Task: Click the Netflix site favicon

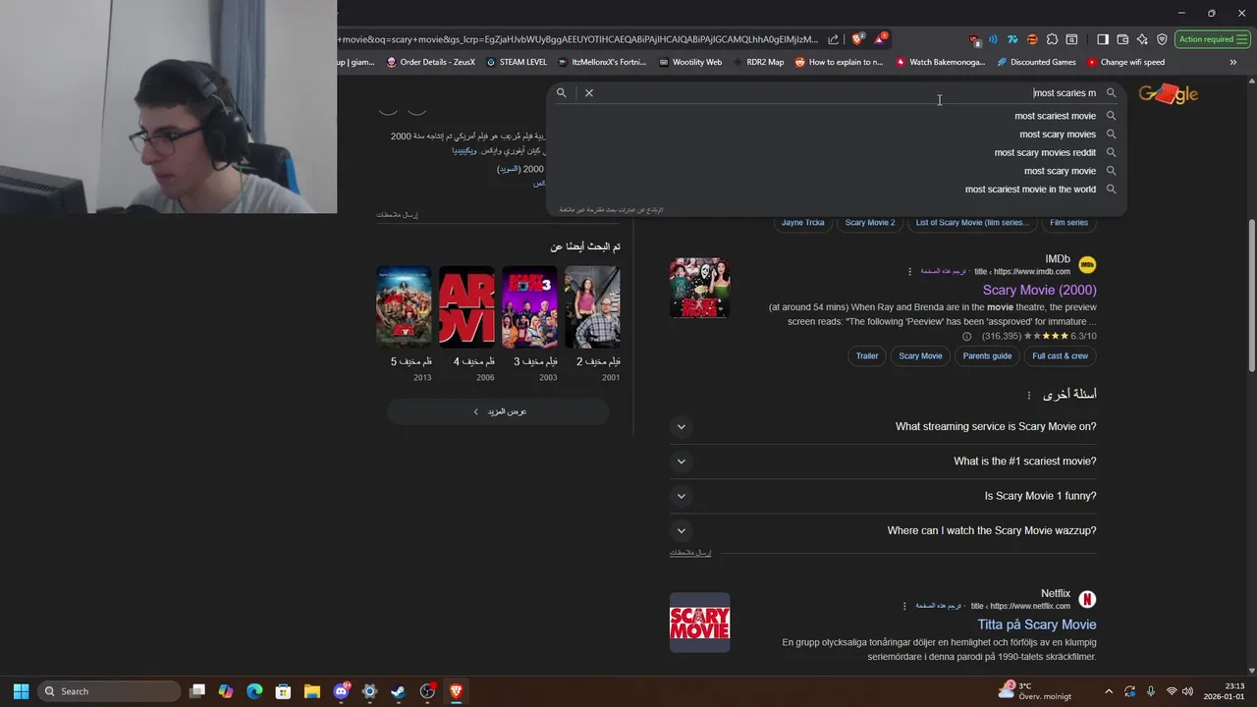Action: coord(1087,599)
